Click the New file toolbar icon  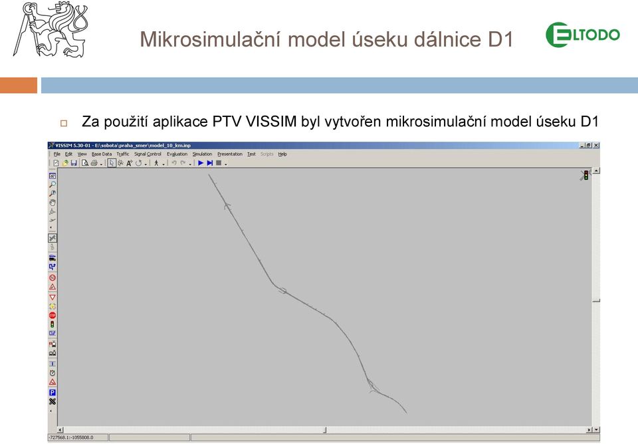point(56,164)
